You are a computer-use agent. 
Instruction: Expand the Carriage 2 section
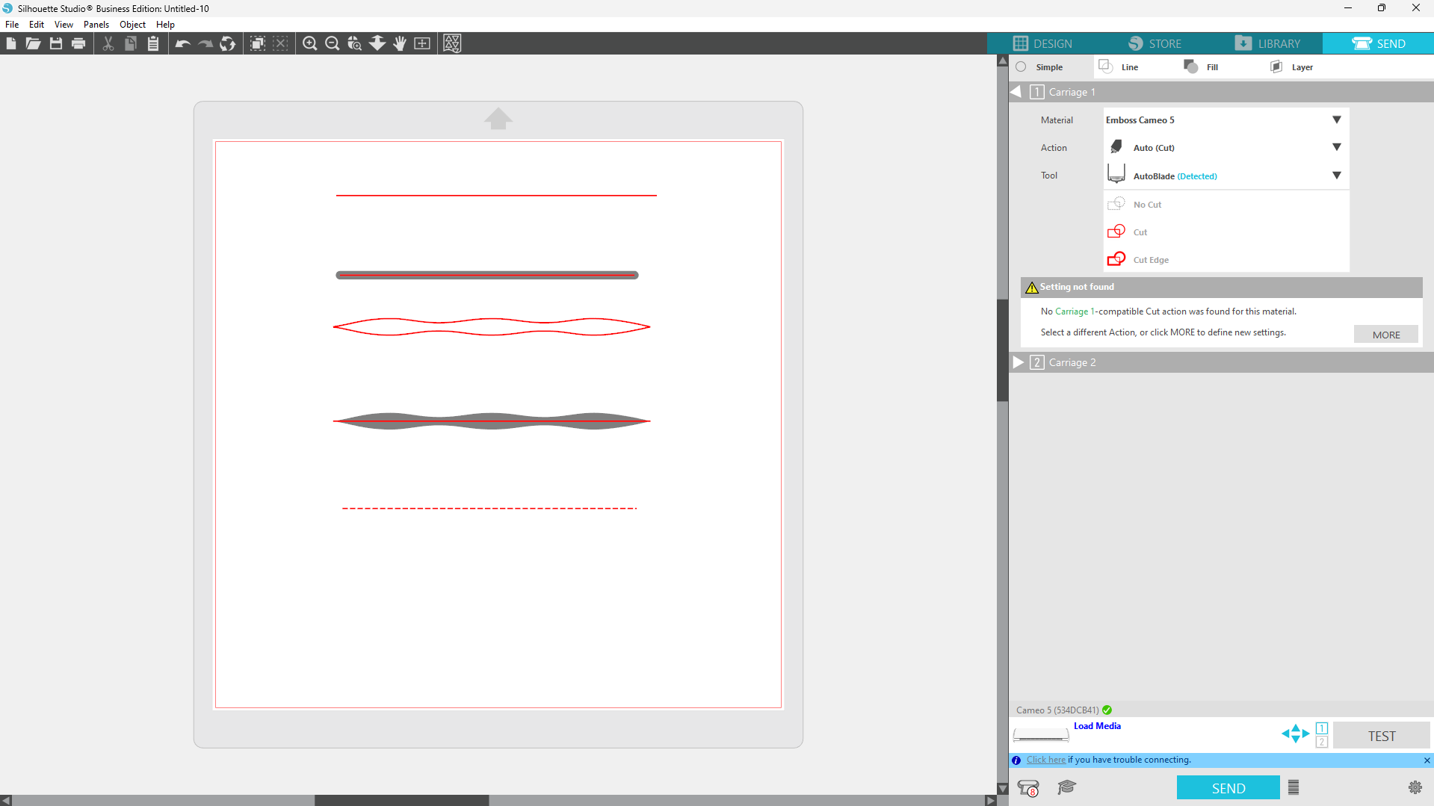tap(1019, 362)
